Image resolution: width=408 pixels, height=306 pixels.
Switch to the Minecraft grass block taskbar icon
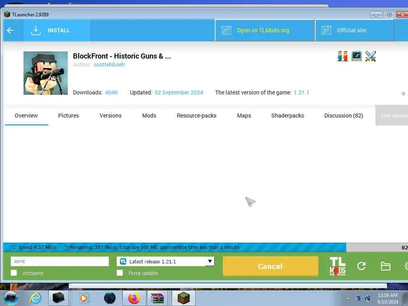point(184,298)
